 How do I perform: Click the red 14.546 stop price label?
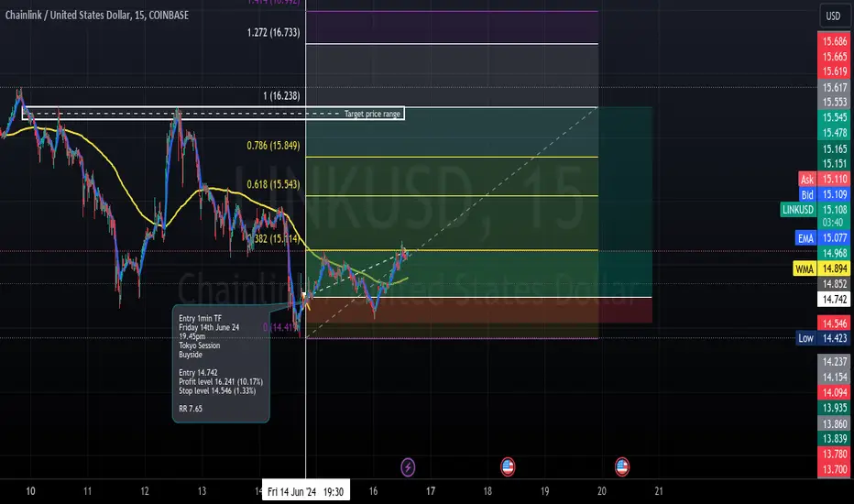coord(834,323)
